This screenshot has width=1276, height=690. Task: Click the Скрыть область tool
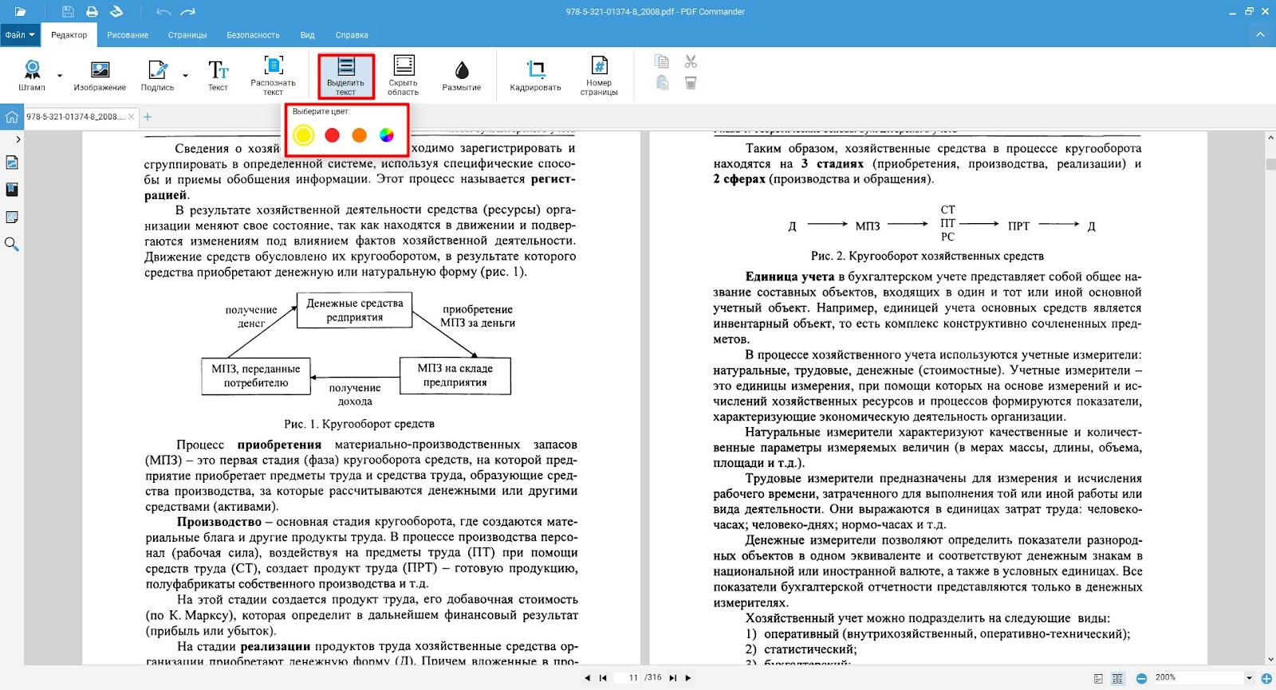[x=404, y=75]
